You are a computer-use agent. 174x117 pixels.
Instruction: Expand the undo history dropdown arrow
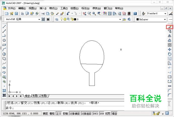[72, 13]
